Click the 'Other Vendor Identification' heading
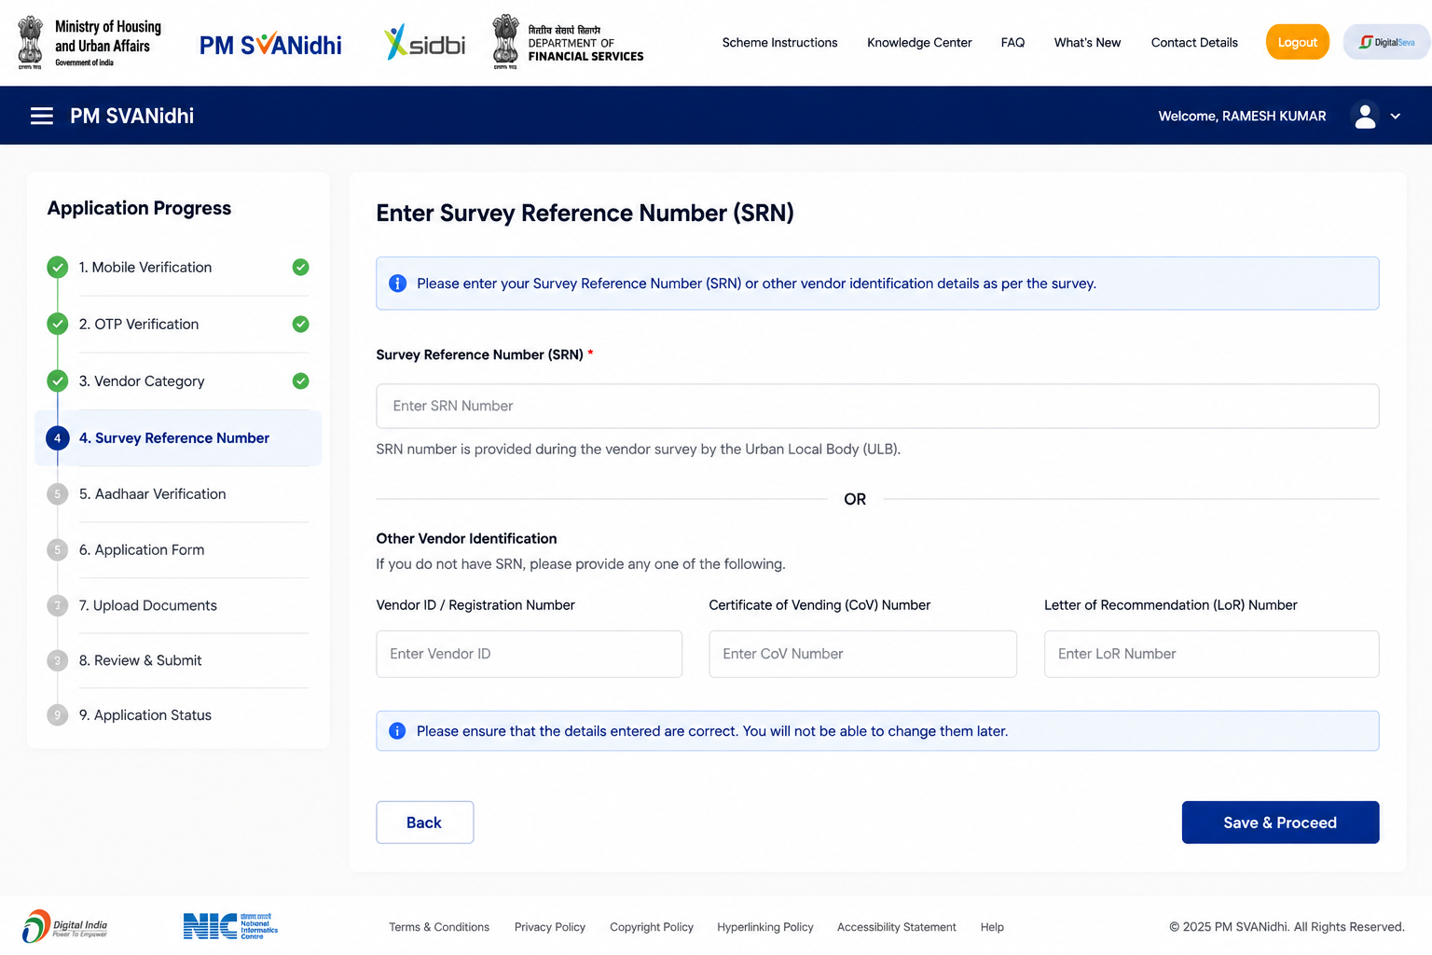 (x=466, y=539)
